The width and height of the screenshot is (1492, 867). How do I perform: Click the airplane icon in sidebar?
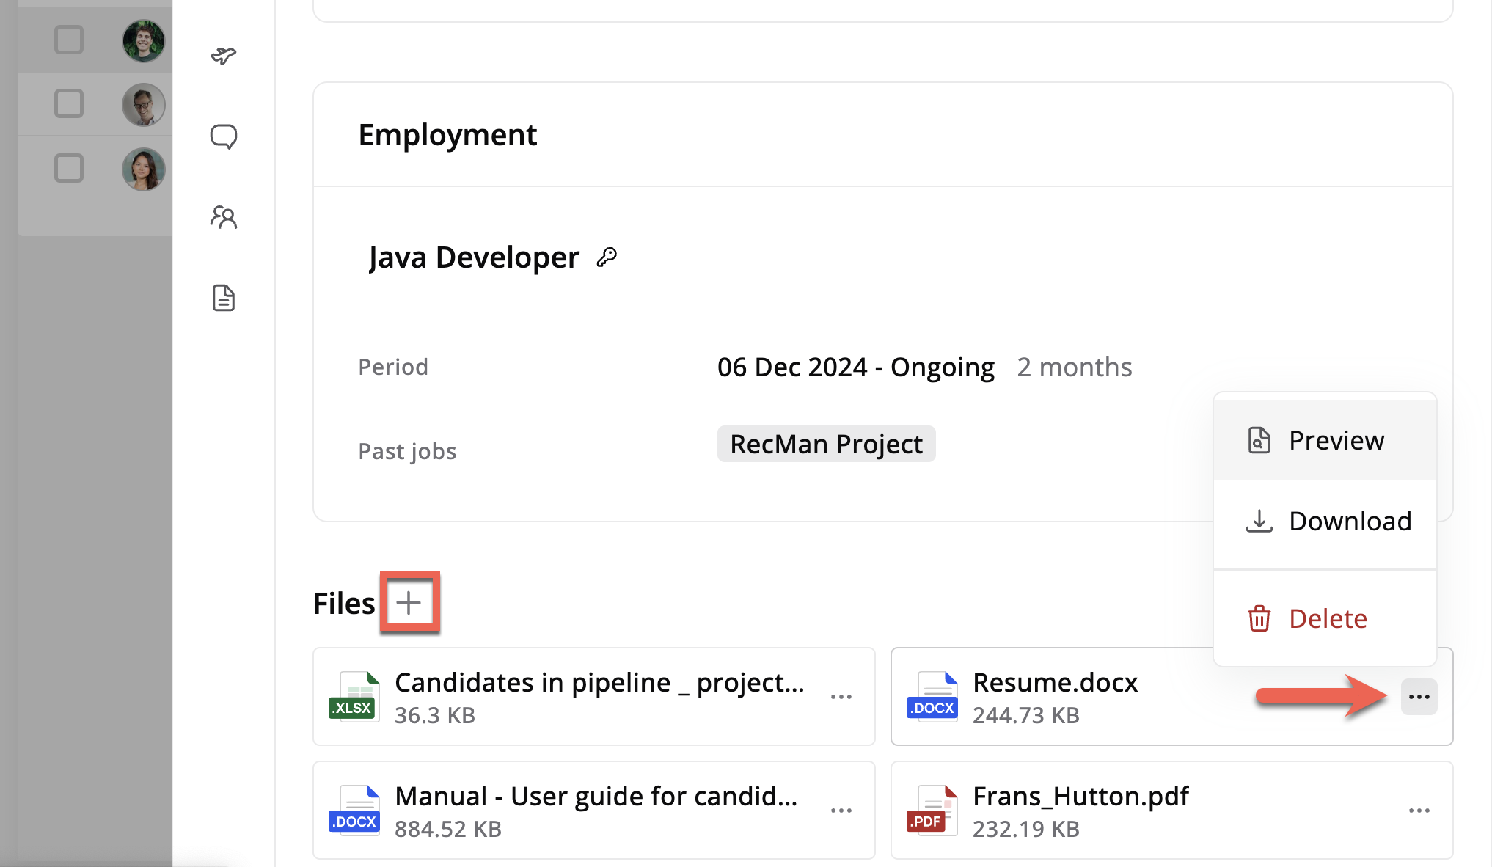(224, 56)
